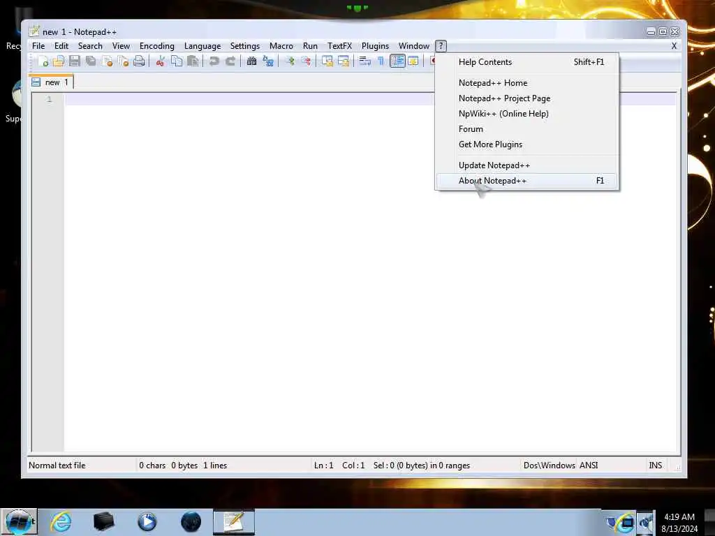Viewport: 715px width, 536px height.
Task: Click the Redo arrow icon
Action: pos(230,61)
